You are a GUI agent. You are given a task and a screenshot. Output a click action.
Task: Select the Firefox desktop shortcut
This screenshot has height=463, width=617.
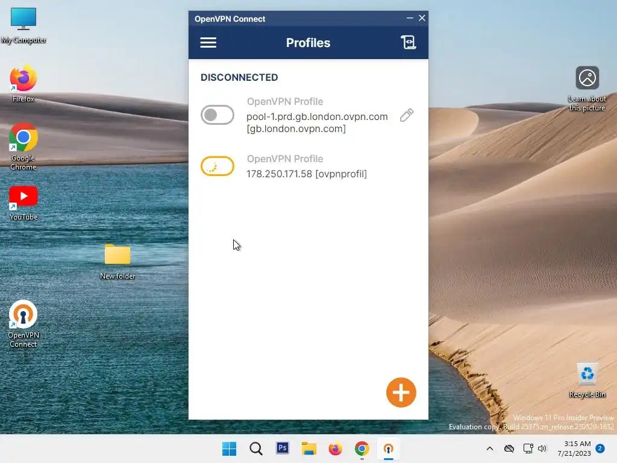click(23, 83)
